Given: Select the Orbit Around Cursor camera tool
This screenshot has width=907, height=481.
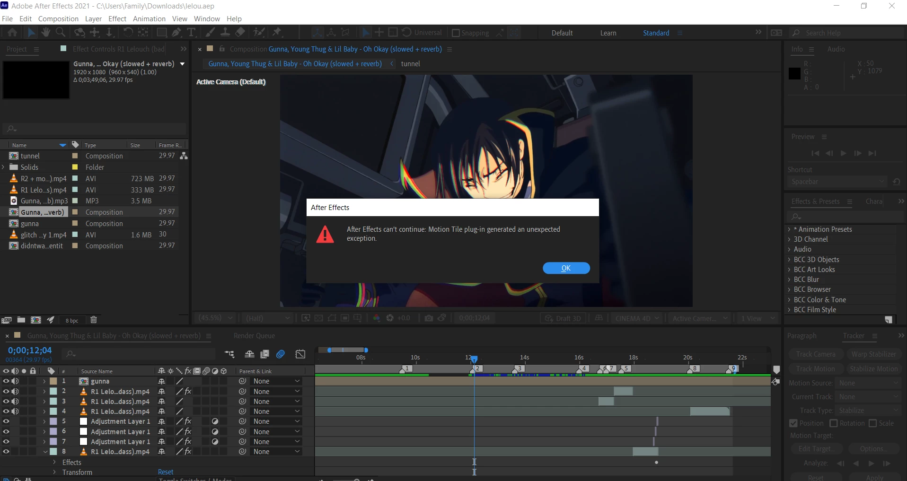Looking at the screenshot, I should coord(79,33).
